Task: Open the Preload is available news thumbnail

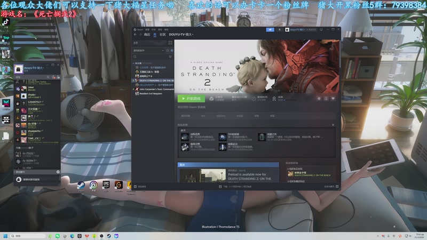Action: [203, 175]
